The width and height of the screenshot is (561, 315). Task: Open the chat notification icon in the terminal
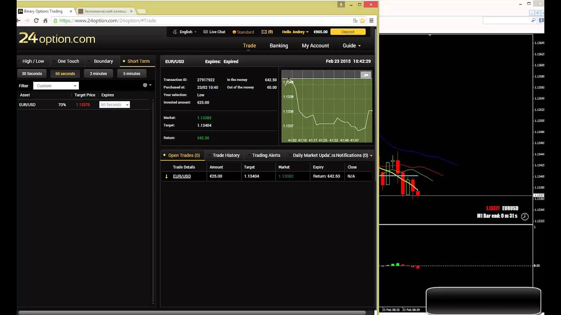pos(542,21)
